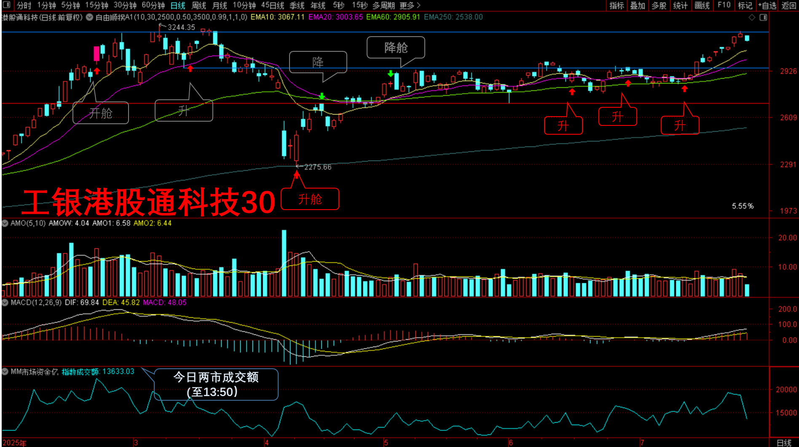Click the MACD(12,26,9) indicator label
Image resolution: width=799 pixels, height=447 pixels.
36,302
